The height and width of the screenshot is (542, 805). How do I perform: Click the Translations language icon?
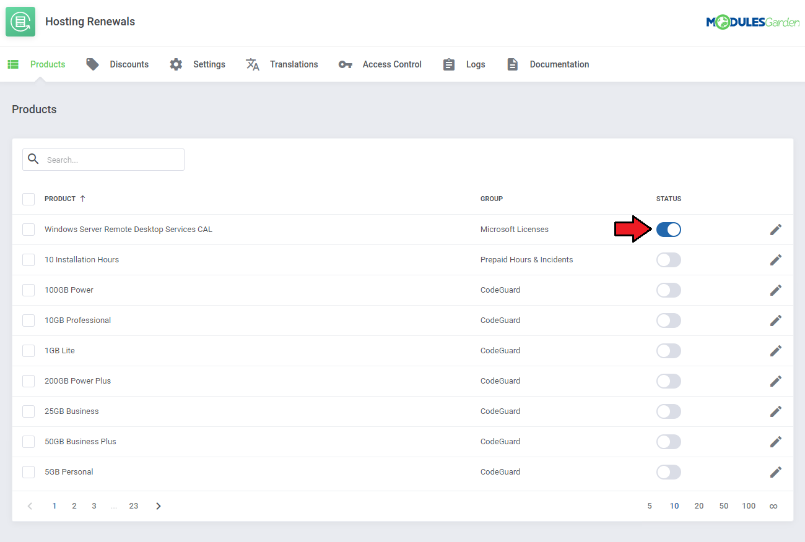[253, 64]
